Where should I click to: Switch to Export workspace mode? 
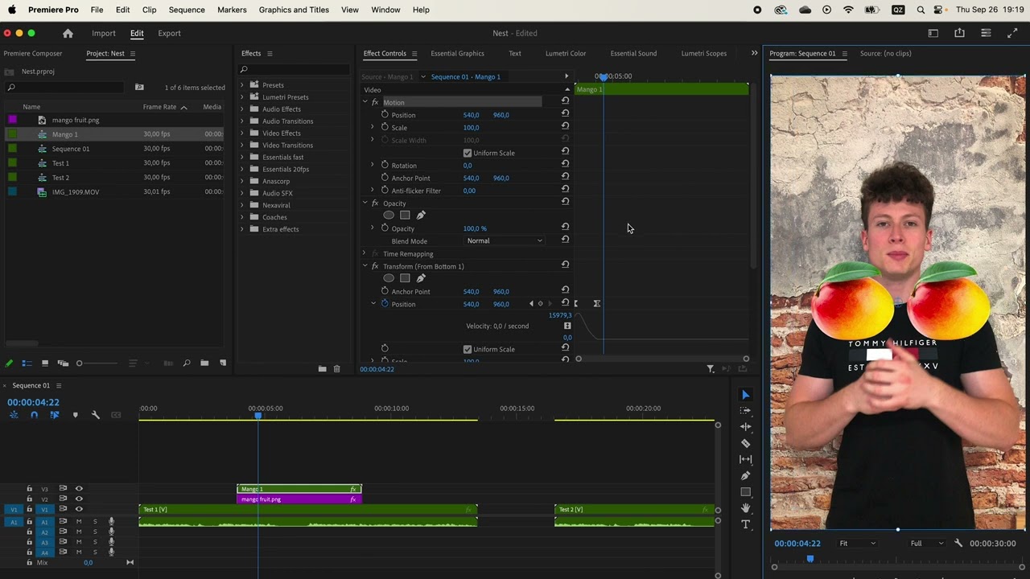[169, 33]
